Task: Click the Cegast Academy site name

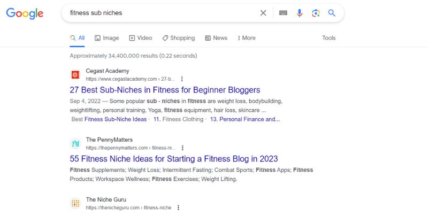Action: (x=108, y=71)
